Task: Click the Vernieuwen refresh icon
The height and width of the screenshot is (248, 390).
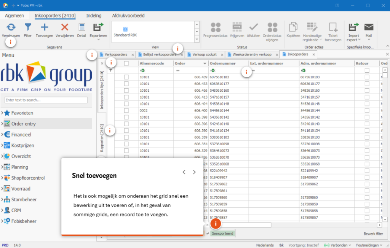Action: (x=11, y=27)
